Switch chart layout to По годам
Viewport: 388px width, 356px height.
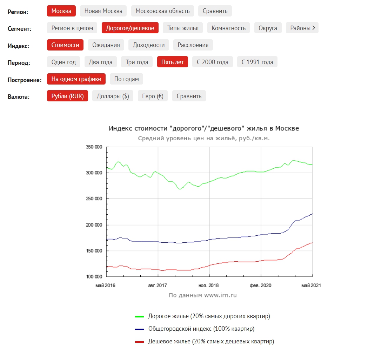[x=126, y=79]
